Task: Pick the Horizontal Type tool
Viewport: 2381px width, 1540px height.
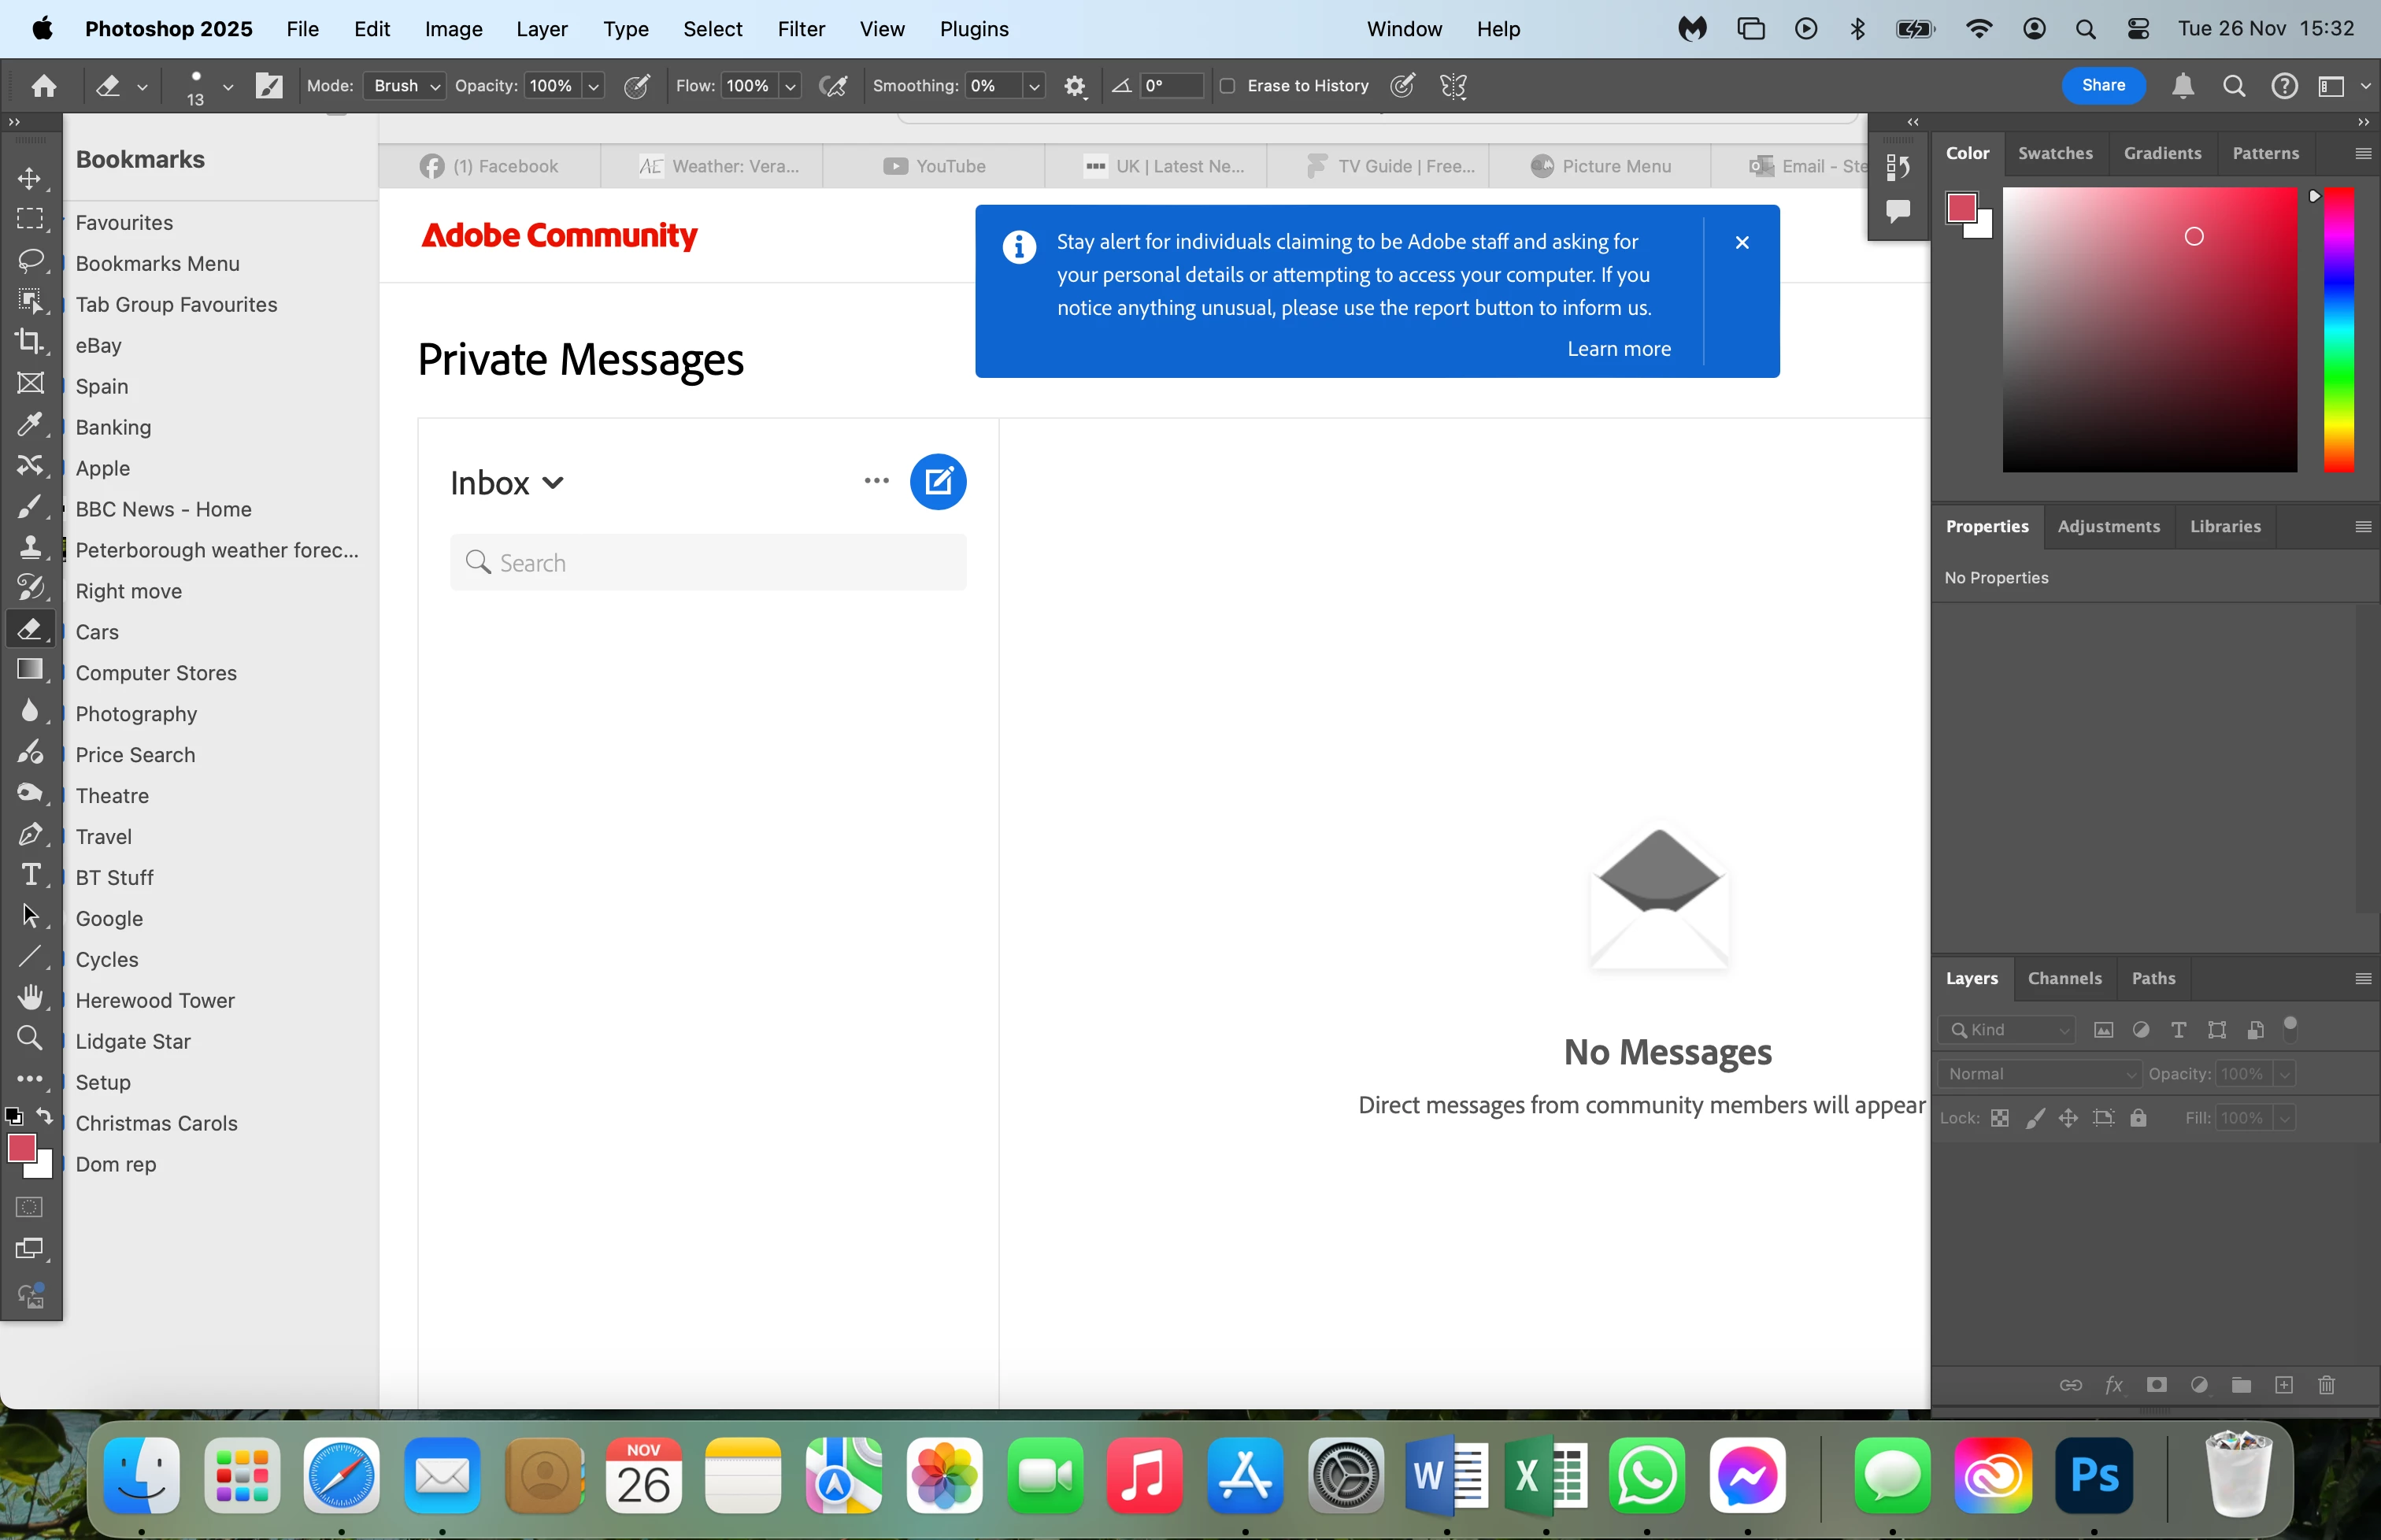Action: pyautogui.click(x=30, y=875)
